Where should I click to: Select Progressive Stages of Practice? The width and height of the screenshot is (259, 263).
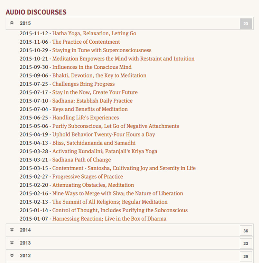click(88, 177)
